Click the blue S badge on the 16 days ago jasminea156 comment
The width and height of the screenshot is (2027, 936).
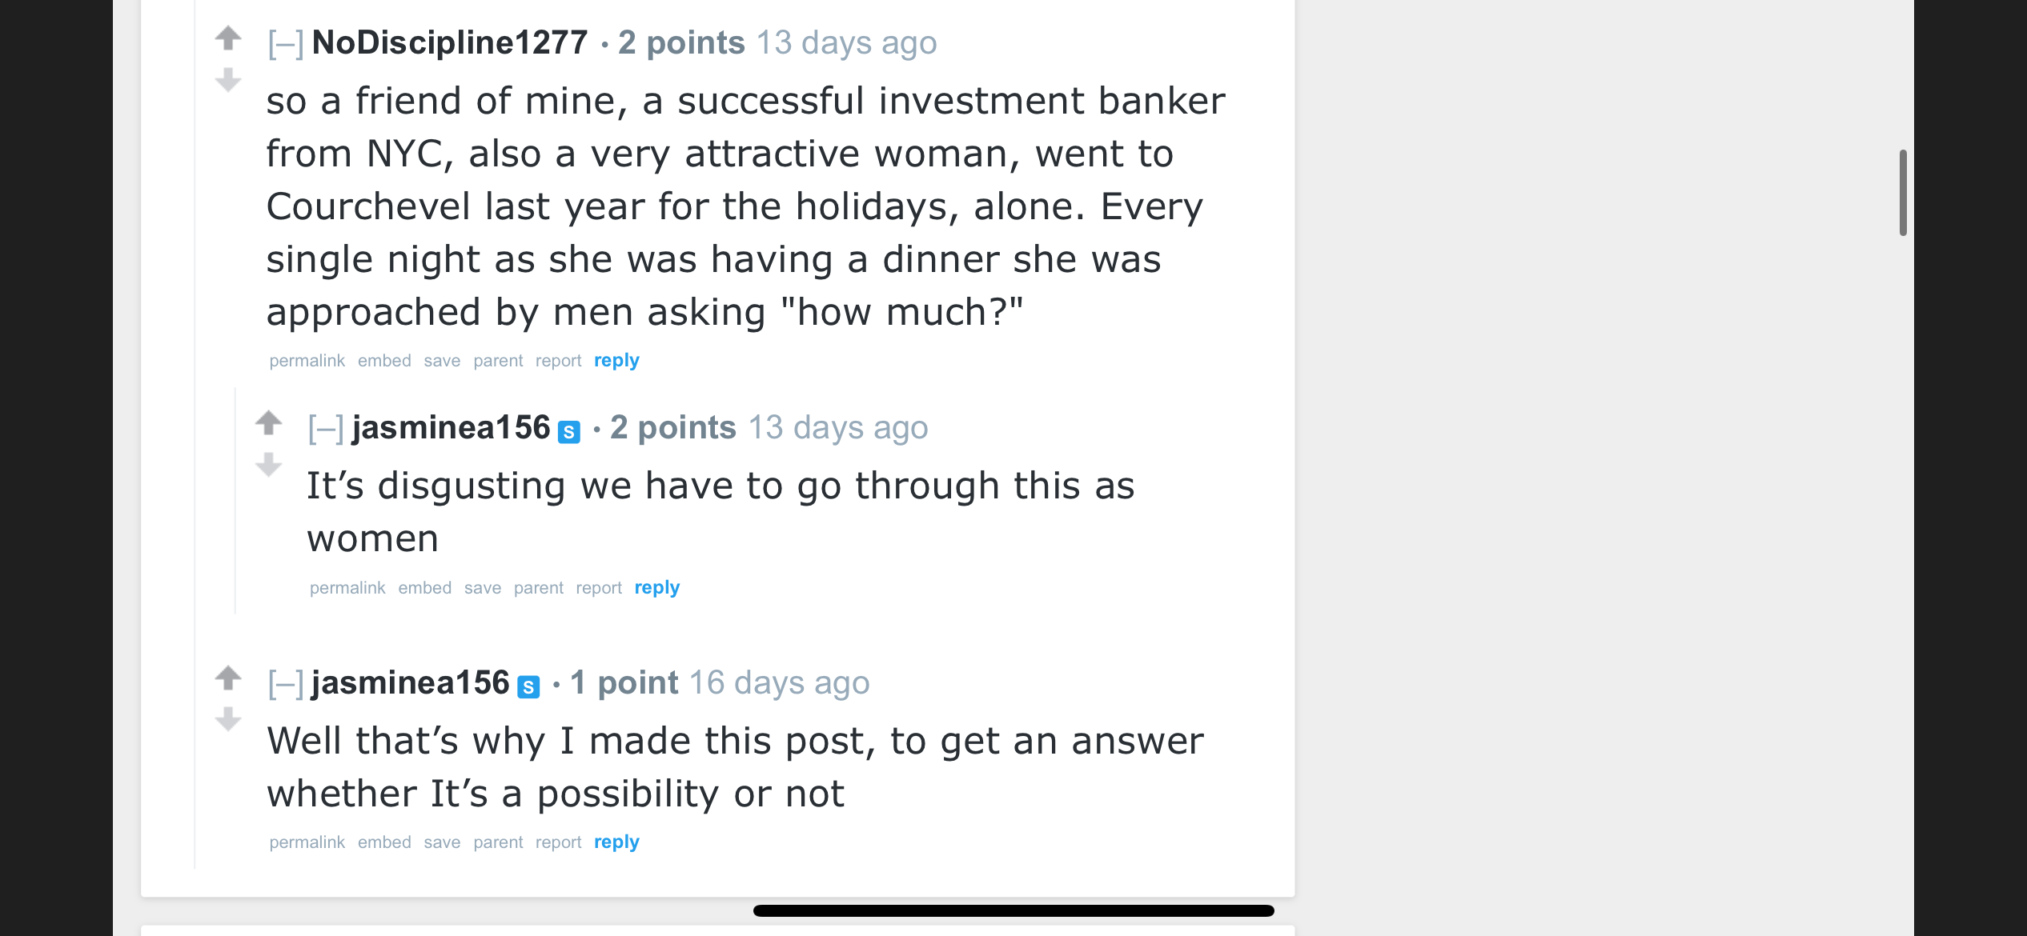click(x=528, y=686)
